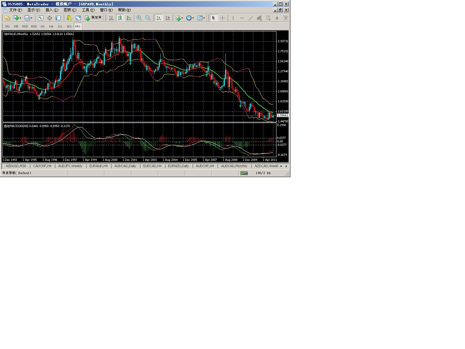Expand the Indicators dropdown arrow
The image size is (465, 349).
[x=182, y=18]
